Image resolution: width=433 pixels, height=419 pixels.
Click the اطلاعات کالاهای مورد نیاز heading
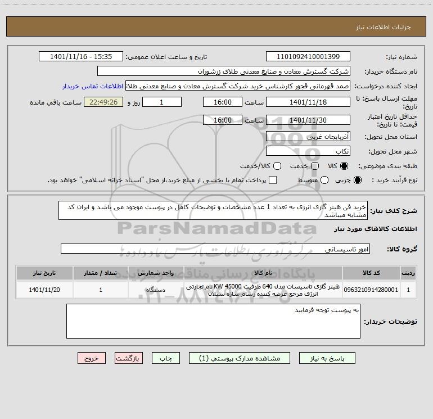(x=375, y=229)
